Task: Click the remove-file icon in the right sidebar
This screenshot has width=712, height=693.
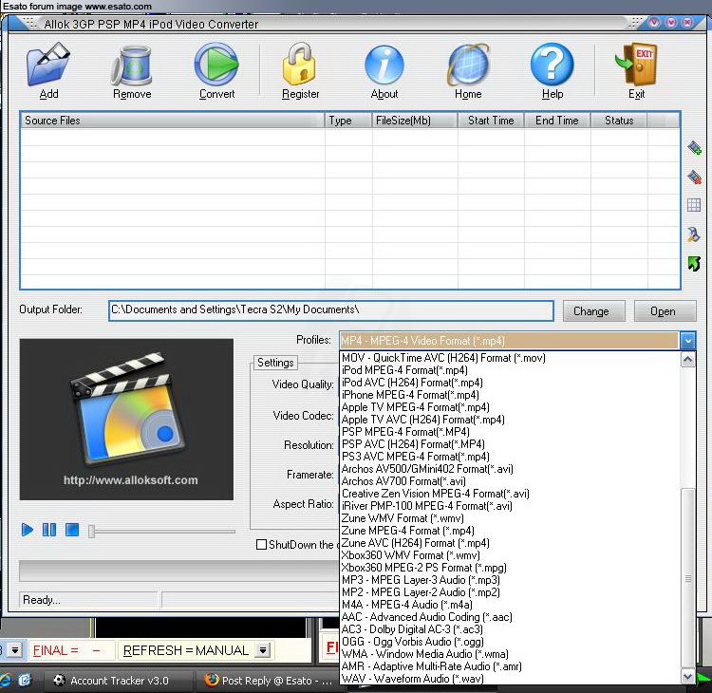Action: click(694, 177)
